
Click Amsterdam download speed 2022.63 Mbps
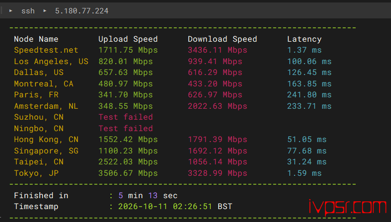pos(218,106)
